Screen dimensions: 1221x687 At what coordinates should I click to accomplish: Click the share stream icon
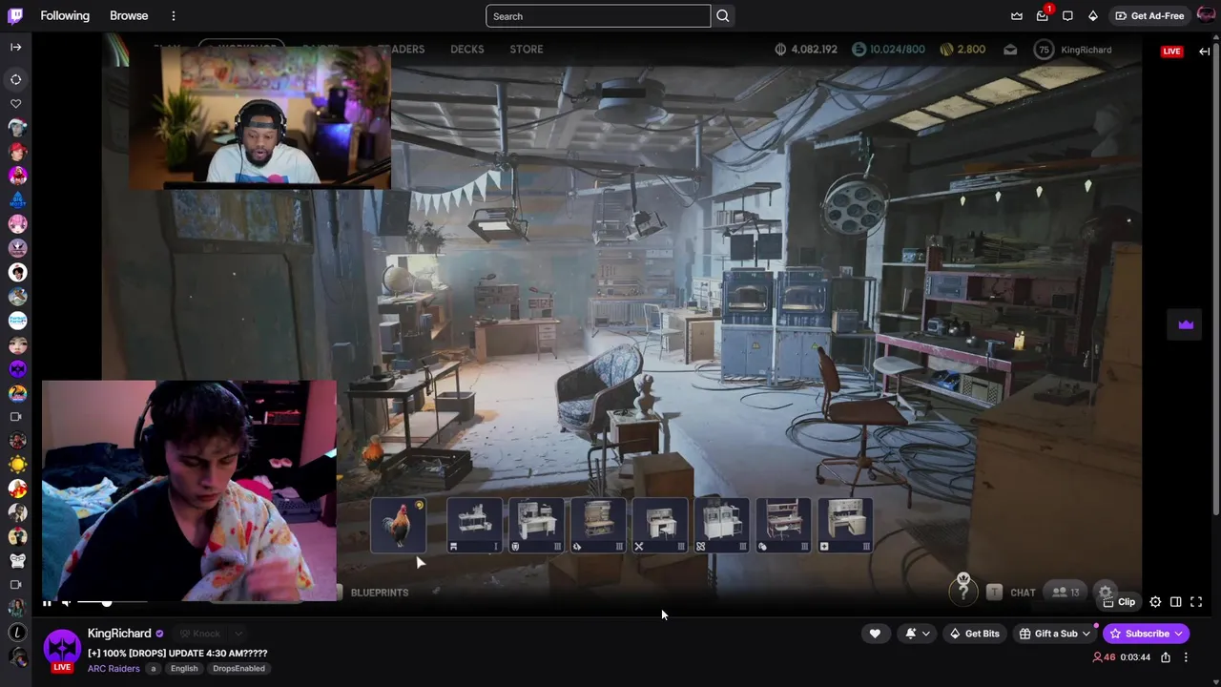click(1166, 657)
